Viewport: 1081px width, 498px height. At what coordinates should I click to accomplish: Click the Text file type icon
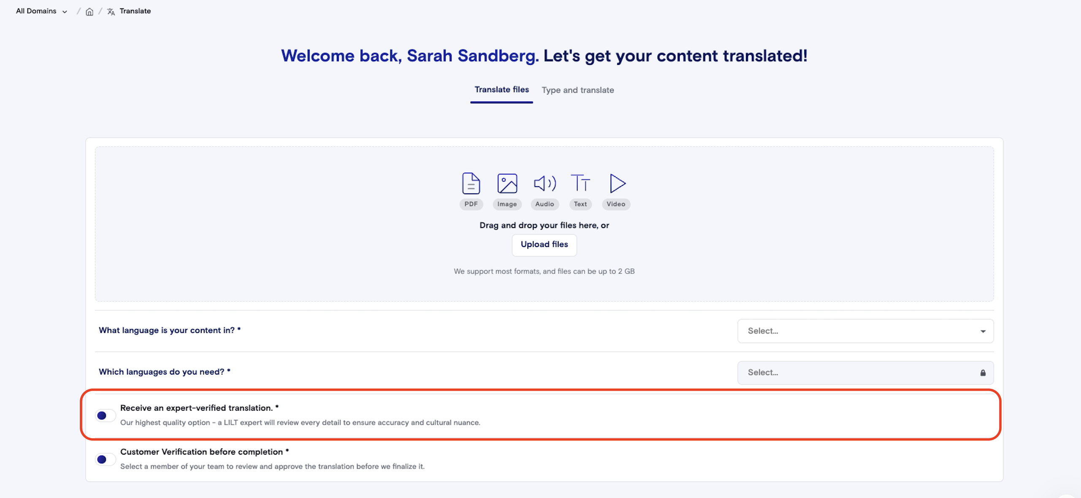pyautogui.click(x=580, y=183)
